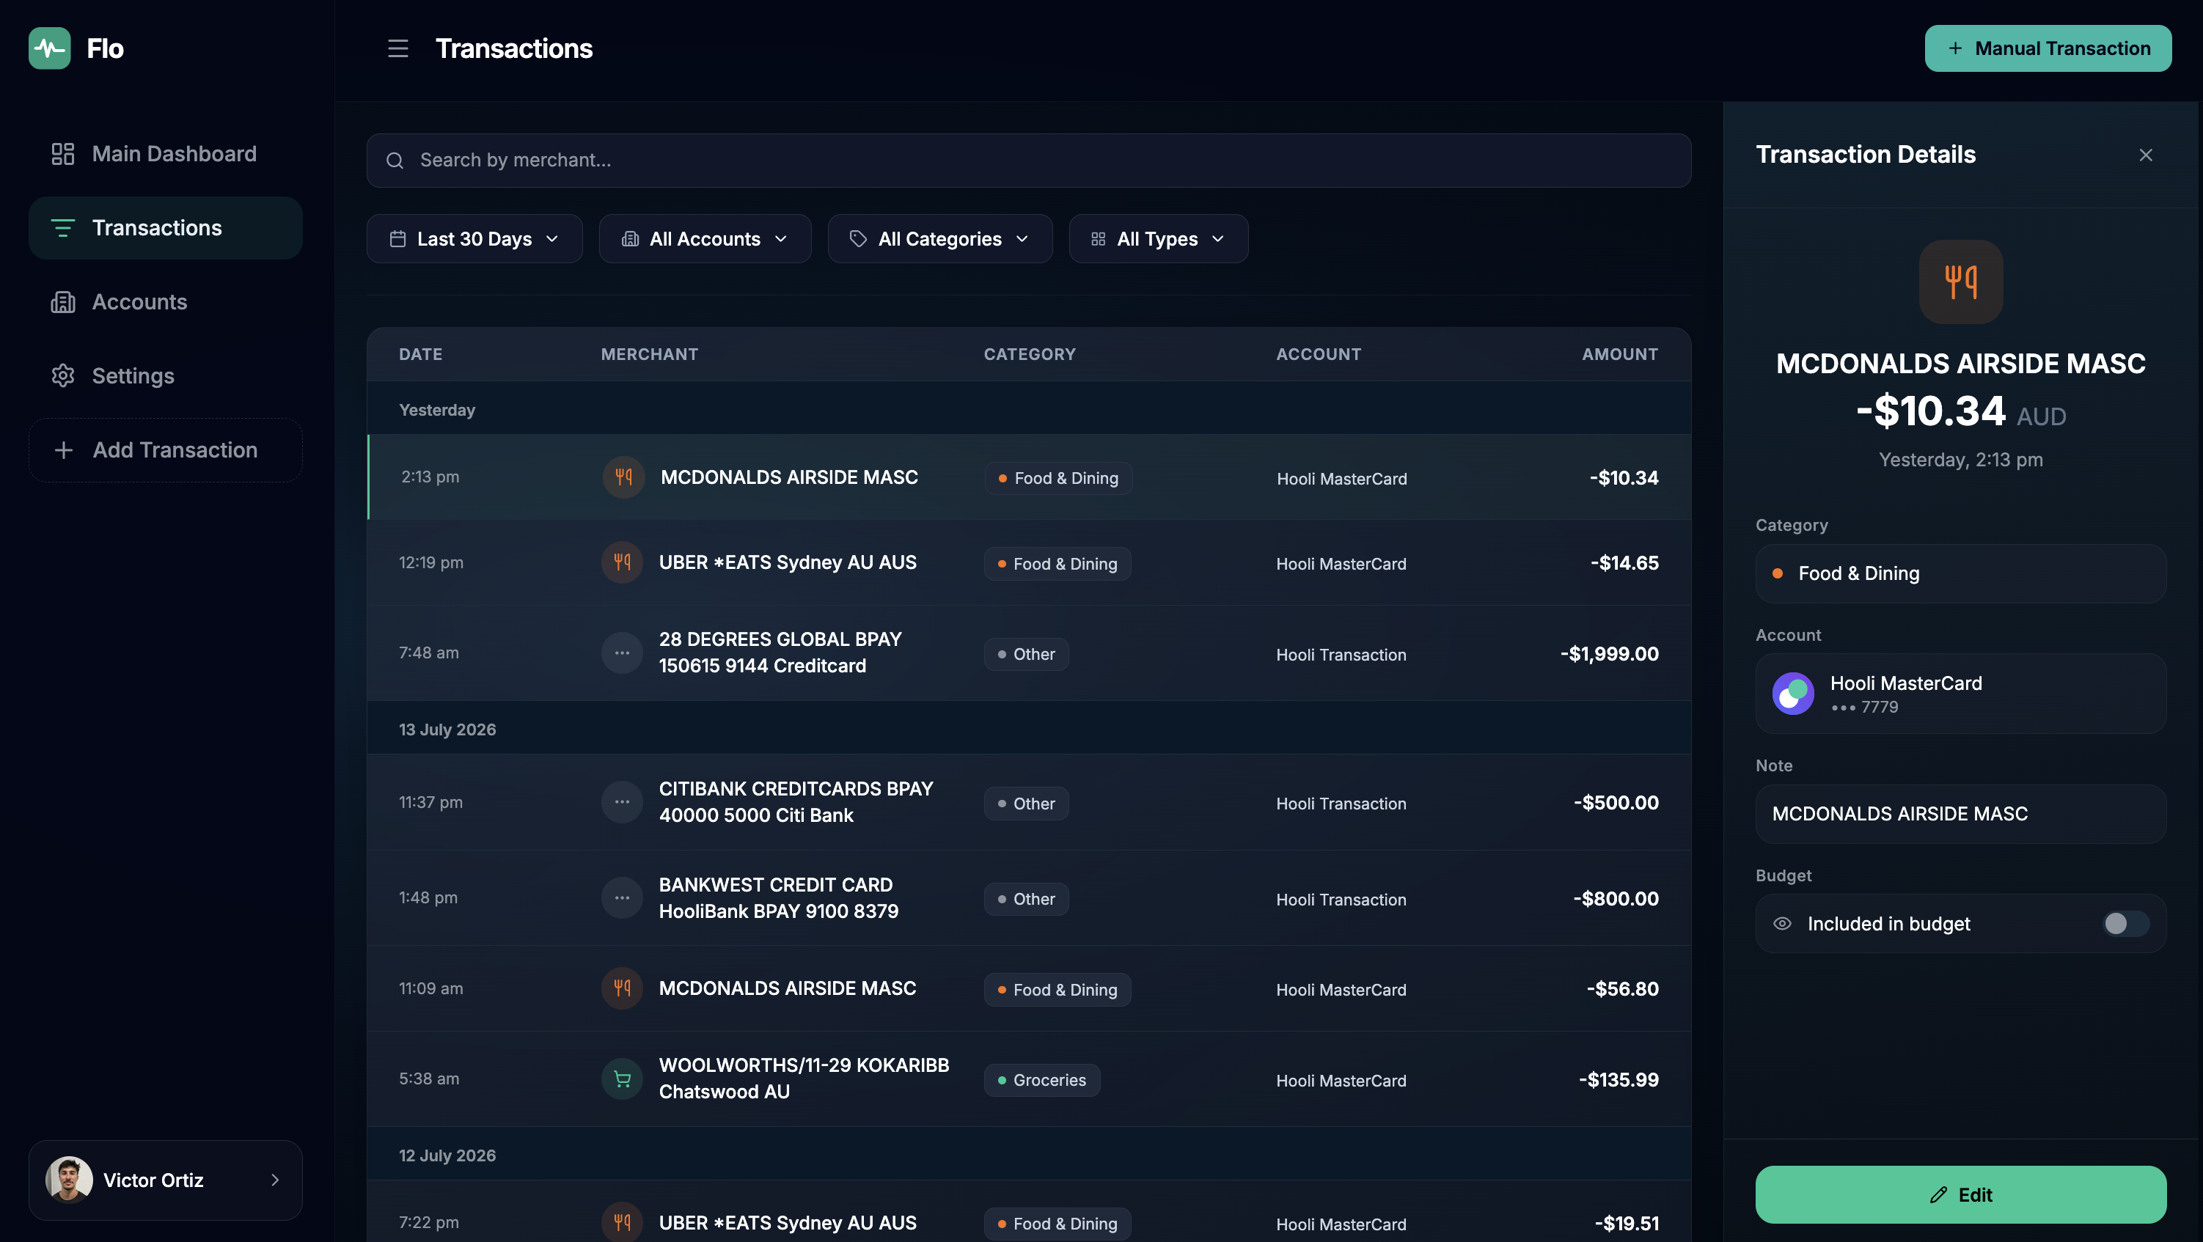Click the Food & Dining tag on 2:13 pm row
This screenshot has height=1242, width=2203.
pyautogui.click(x=1058, y=479)
